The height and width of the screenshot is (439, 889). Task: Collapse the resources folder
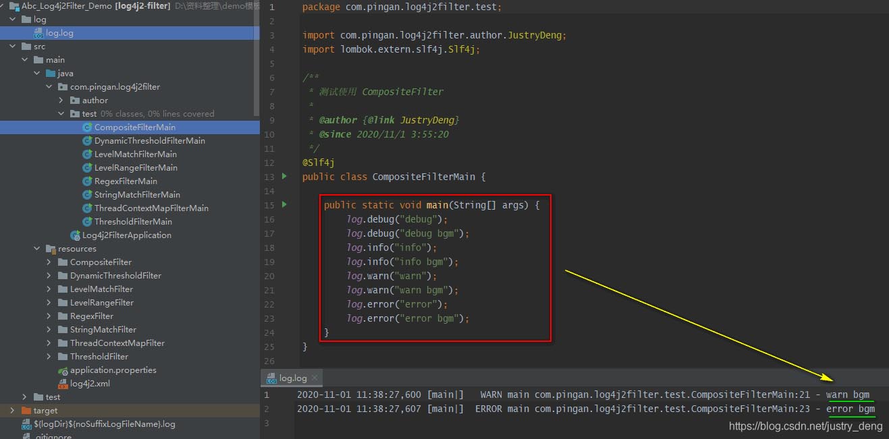(x=37, y=249)
